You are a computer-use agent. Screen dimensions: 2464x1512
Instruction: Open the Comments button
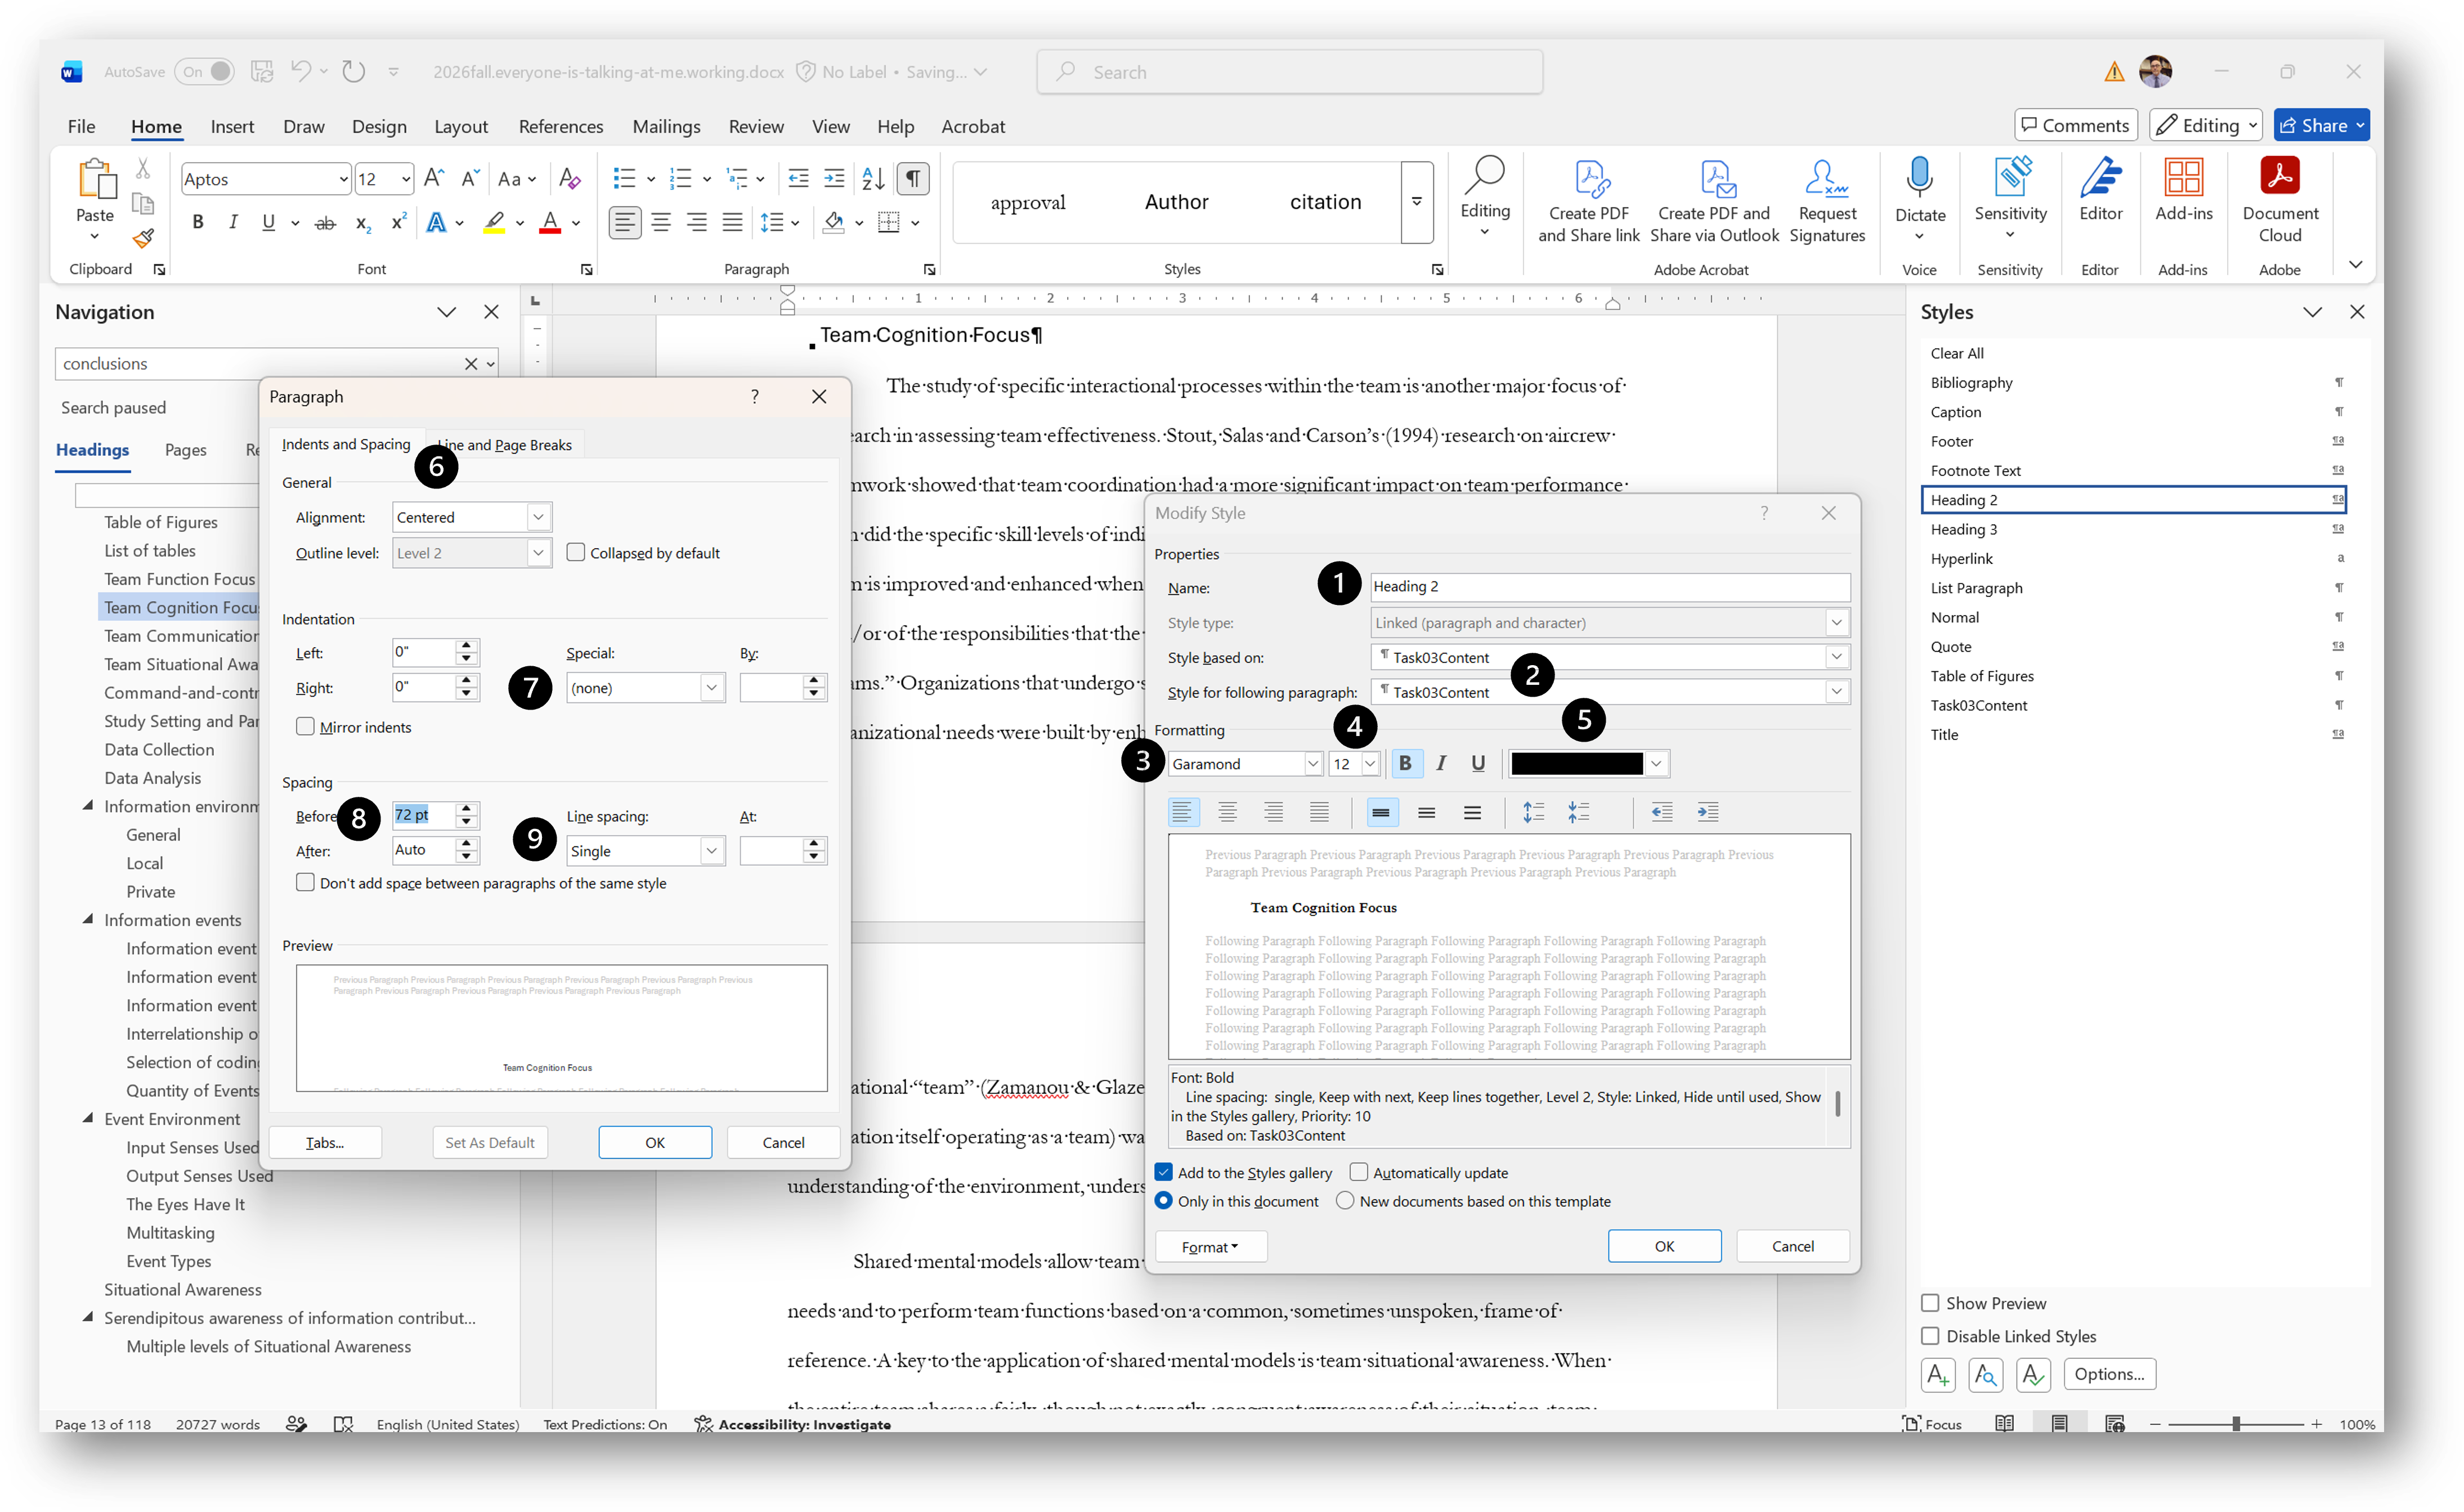point(2075,126)
